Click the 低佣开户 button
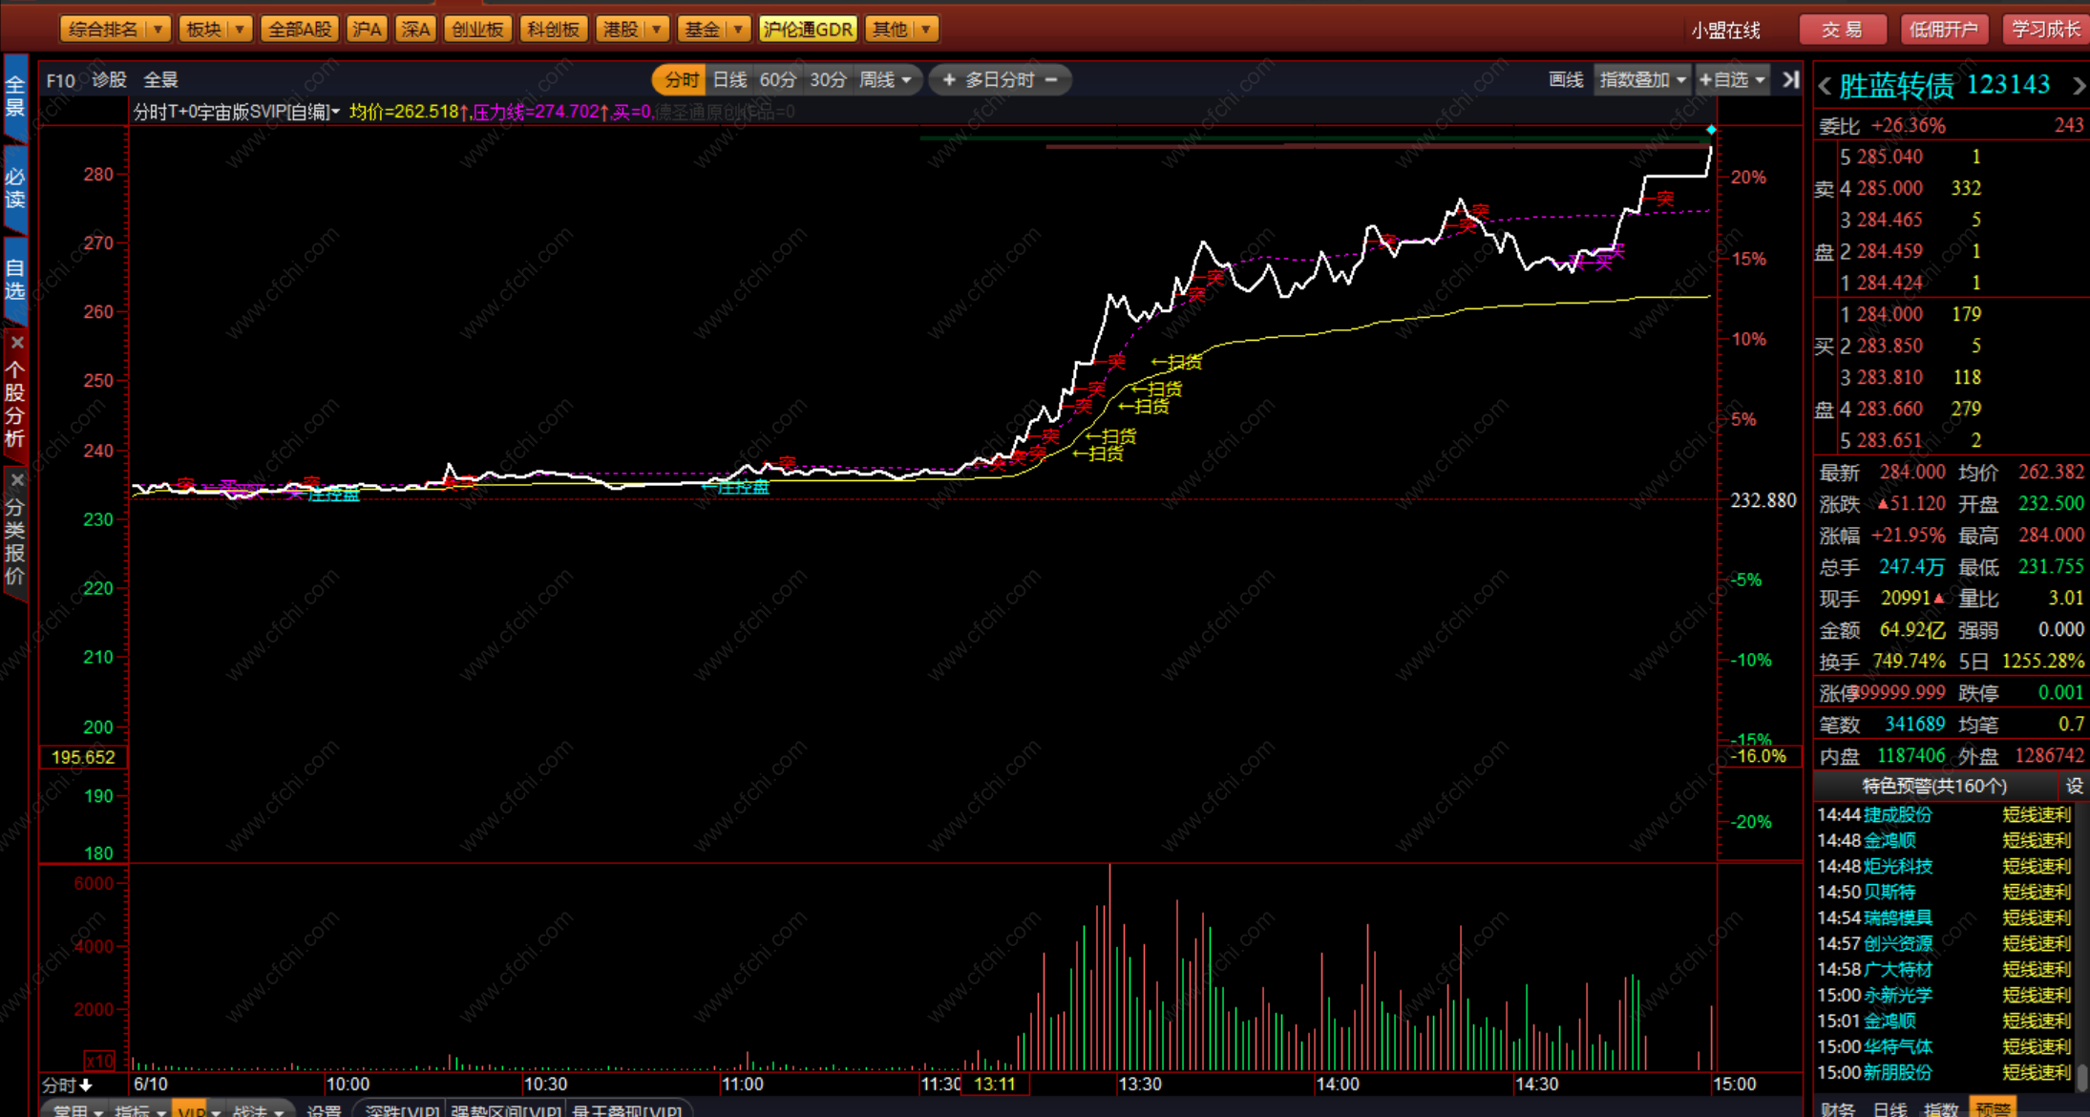The height and width of the screenshot is (1117, 2090). tap(1943, 30)
